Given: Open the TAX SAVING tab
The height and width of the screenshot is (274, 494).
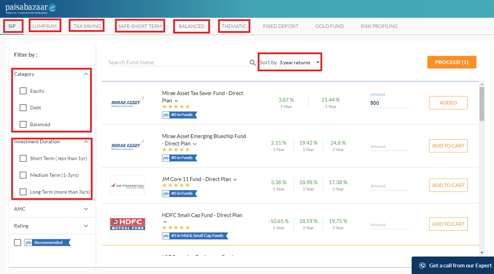Looking at the screenshot, I should pos(87,26).
